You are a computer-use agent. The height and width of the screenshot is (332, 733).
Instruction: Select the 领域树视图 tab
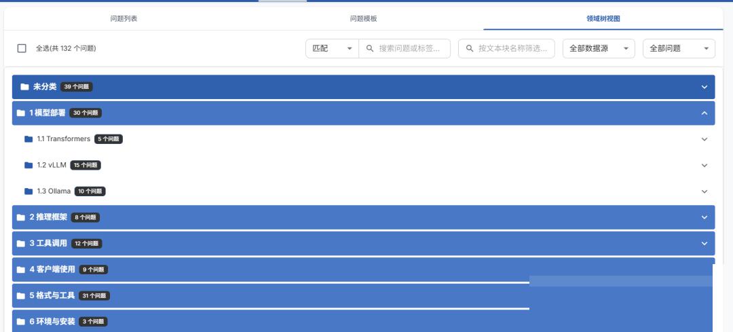603,19
